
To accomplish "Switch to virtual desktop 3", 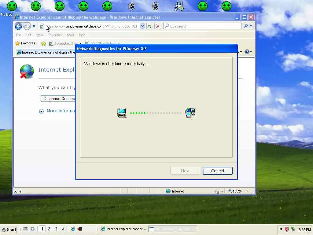I will [56, 229].
